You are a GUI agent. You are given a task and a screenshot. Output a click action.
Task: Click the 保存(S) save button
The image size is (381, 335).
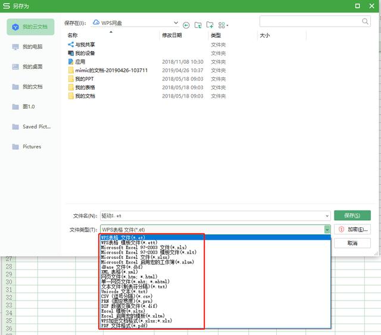(352, 215)
